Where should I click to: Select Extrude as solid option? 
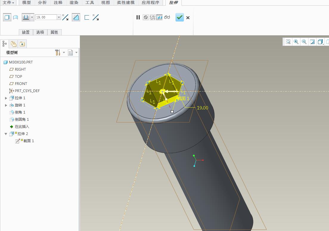pos(7,17)
